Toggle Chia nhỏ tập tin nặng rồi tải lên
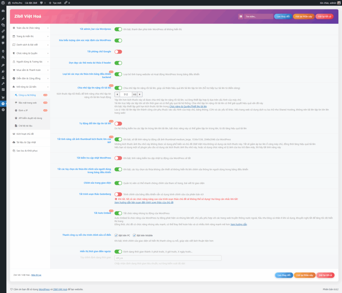 [x=118, y=88]
